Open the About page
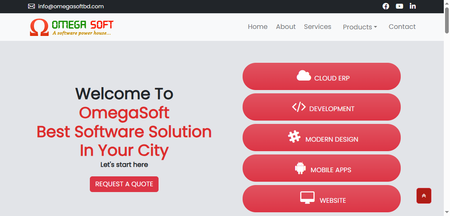Viewport: 450px width, 216px height. point(286,27)
